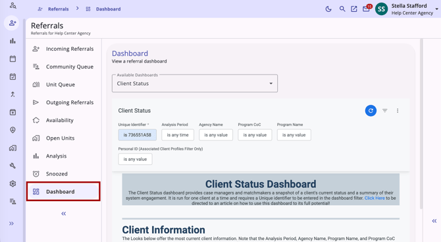Select the Referrals add-person rail icon
Viewport: 441px width, 242px height.
point(12,23)
